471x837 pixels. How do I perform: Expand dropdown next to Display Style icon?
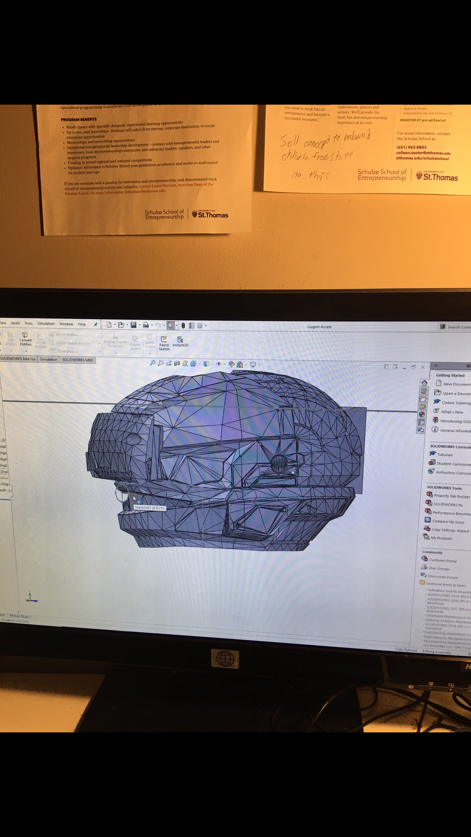[212, 364]
